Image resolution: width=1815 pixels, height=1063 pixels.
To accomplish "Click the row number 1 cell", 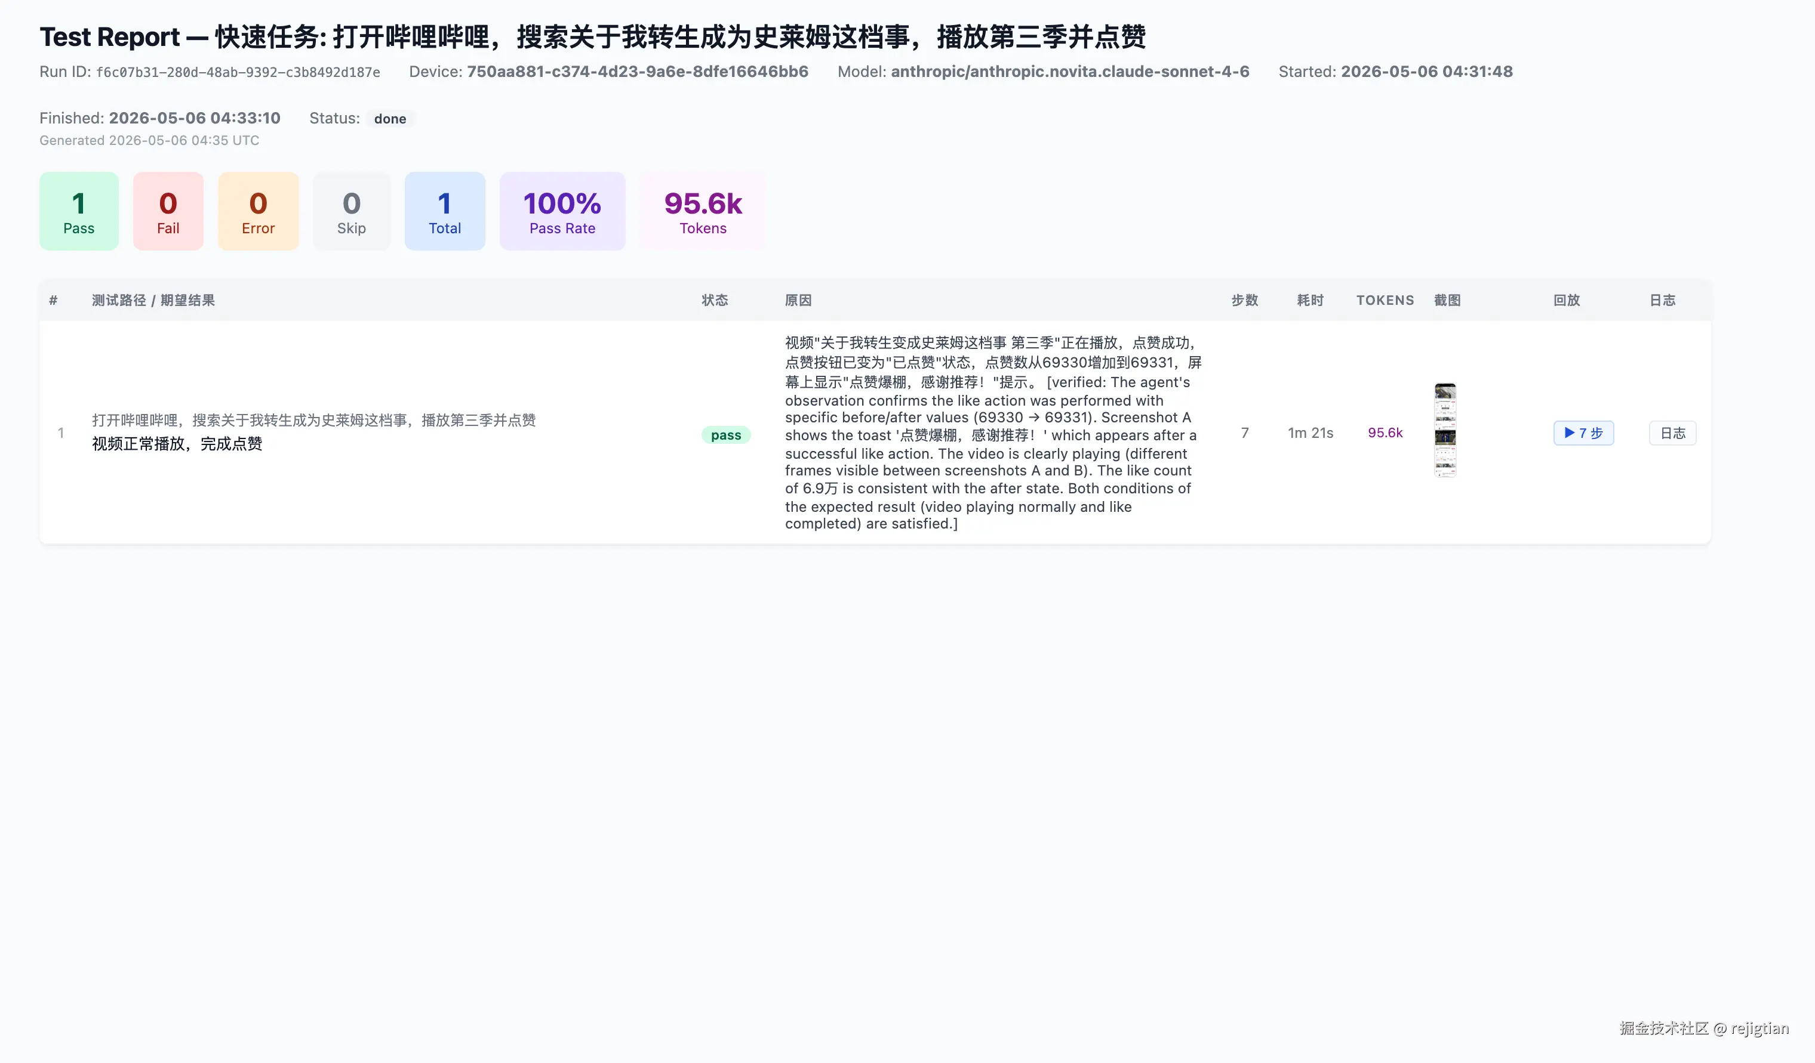I will pos(61,432).
